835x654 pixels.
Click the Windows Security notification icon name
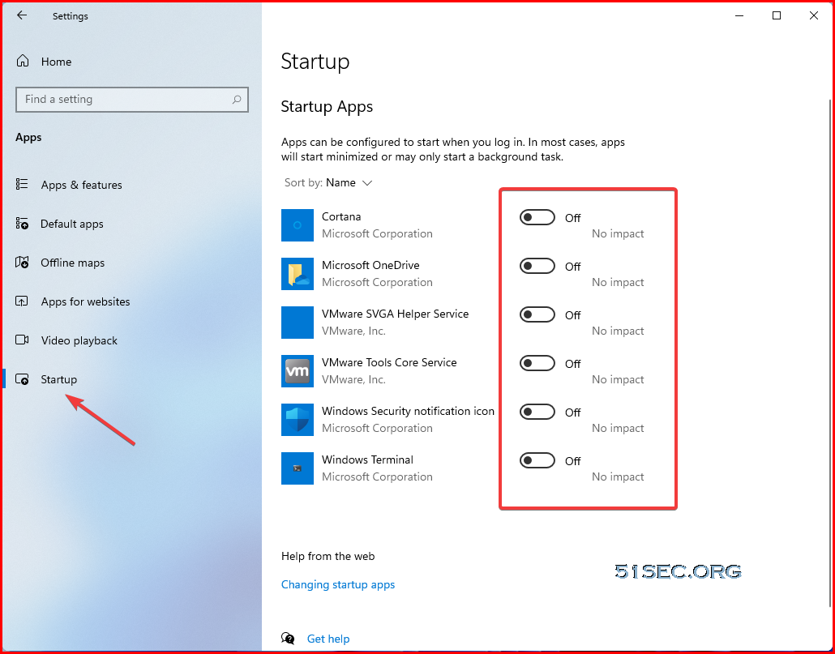pyautogui.click(x=408, y=412)
